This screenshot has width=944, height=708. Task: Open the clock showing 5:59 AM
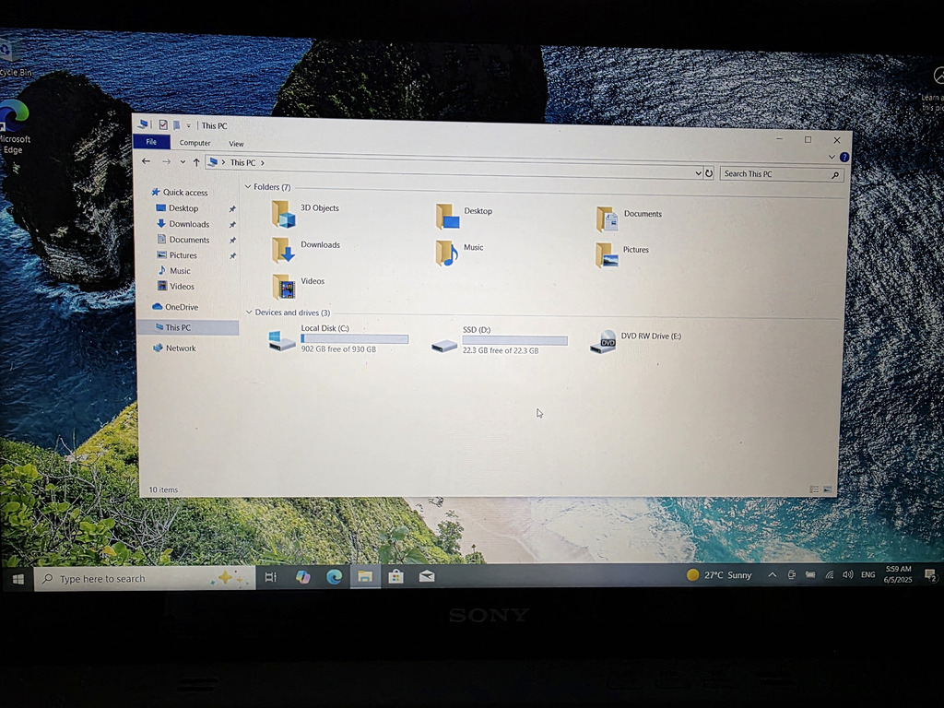point(898,573)
